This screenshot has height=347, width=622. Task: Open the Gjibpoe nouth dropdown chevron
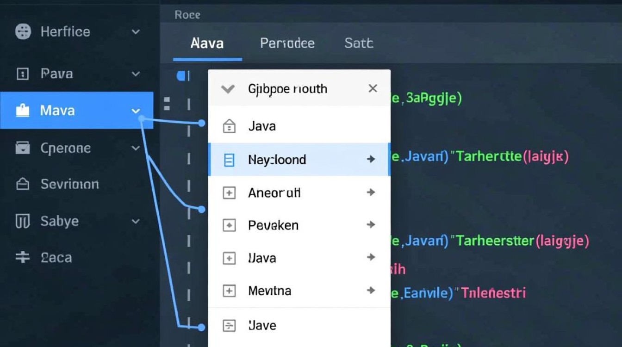[227, 88]
